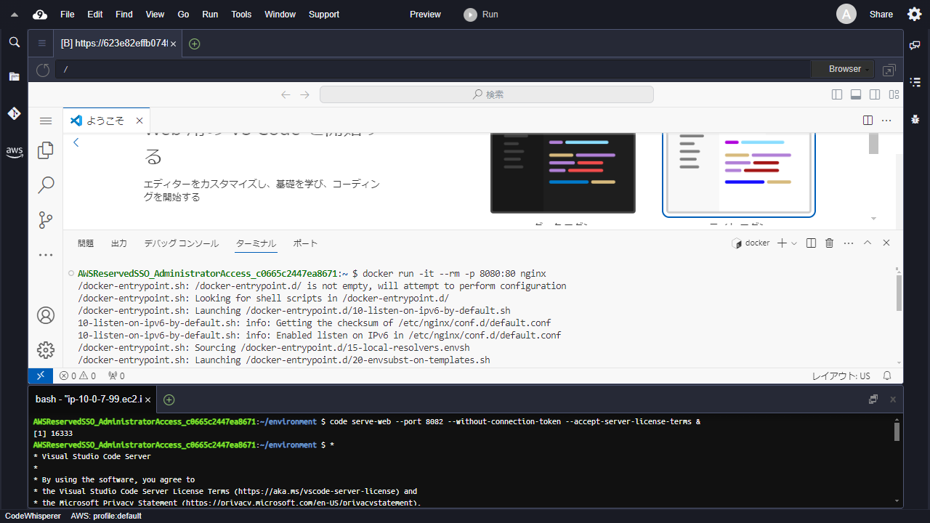Split the VS Code editor right
The image size is (930, 523).
point(868,121)
